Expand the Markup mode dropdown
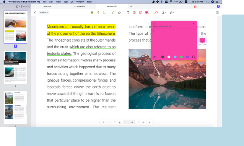This screenshot has height=146, width=244. 44,13
